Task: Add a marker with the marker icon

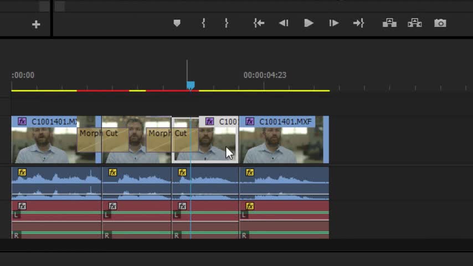Action: point(177,23)
